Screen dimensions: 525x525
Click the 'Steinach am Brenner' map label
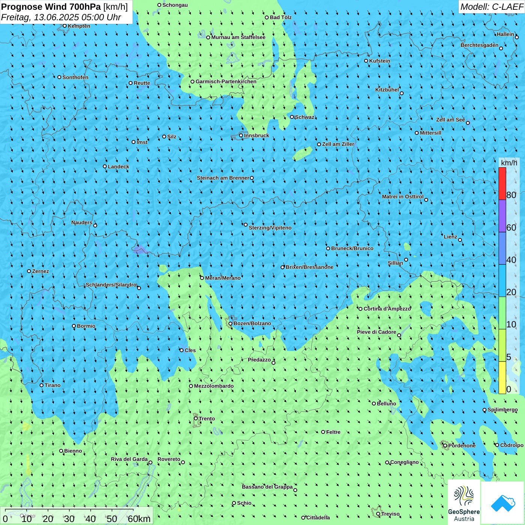(223, 178)
